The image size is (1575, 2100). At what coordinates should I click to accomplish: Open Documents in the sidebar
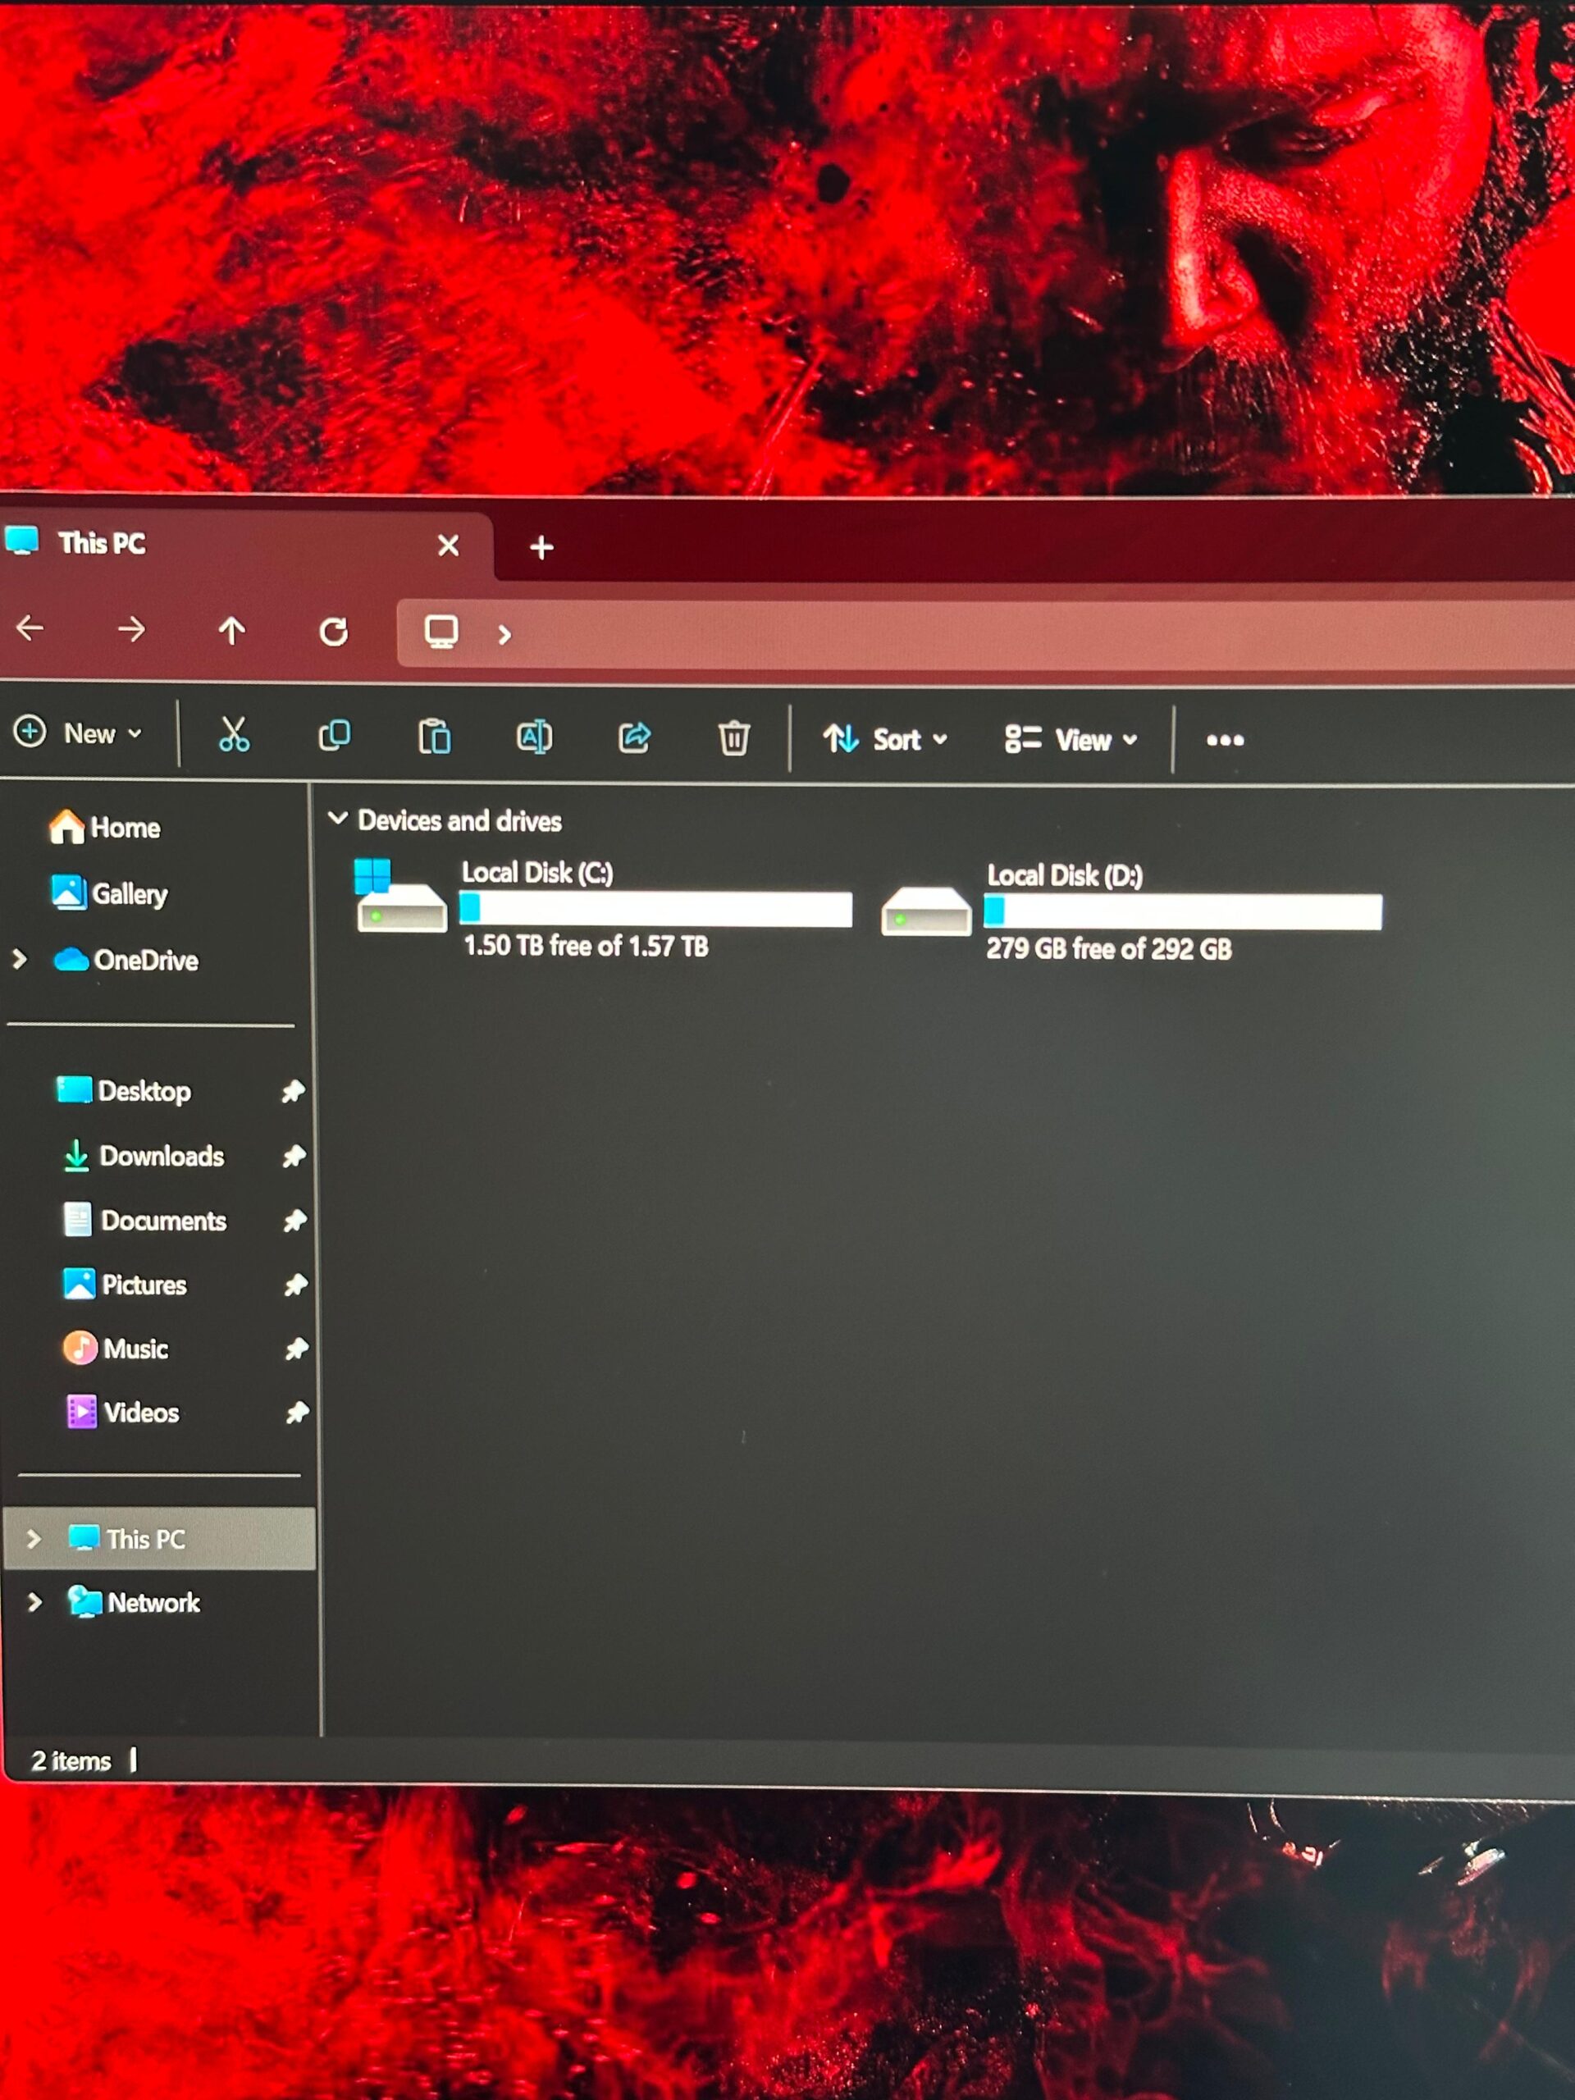pos(144,1221)
